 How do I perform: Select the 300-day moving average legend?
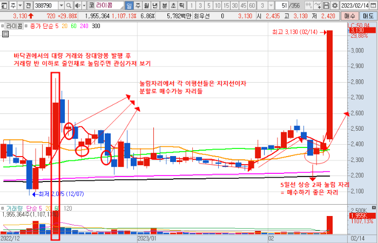coord(96,26)
